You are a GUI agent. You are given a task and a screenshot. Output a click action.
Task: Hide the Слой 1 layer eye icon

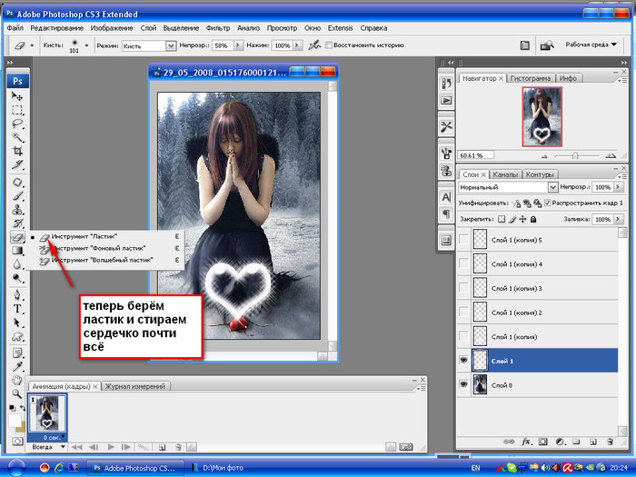coord(464,358)
